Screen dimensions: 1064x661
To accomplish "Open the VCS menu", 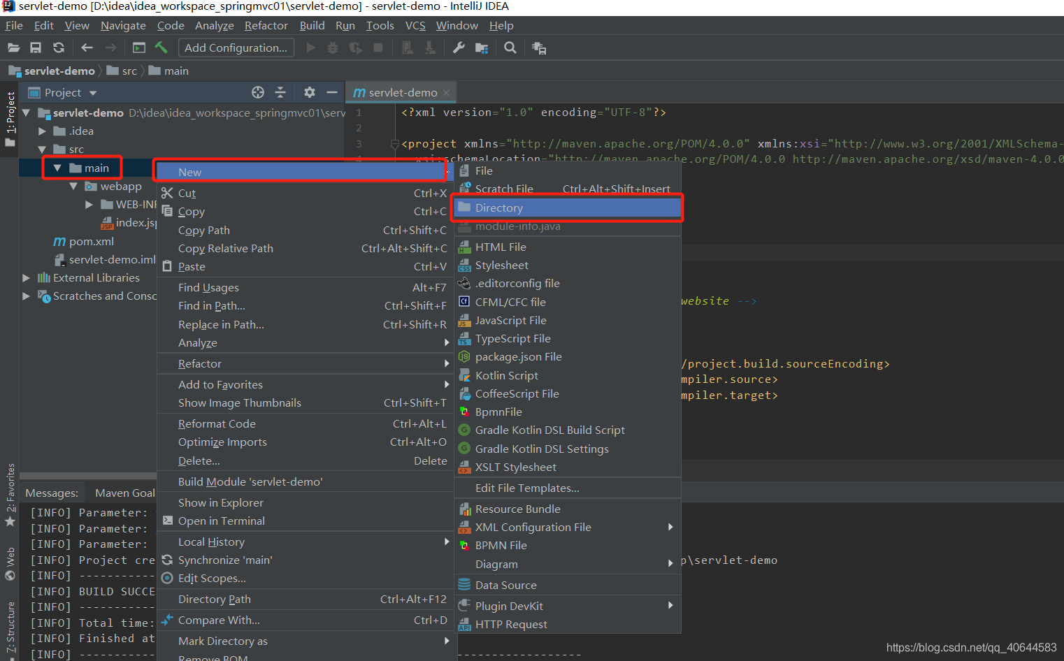I will tap(415, 25).
